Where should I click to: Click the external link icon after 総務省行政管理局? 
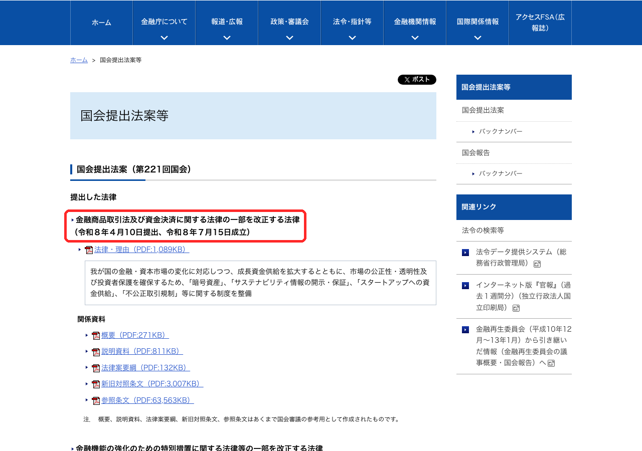(x=537, y=264)
